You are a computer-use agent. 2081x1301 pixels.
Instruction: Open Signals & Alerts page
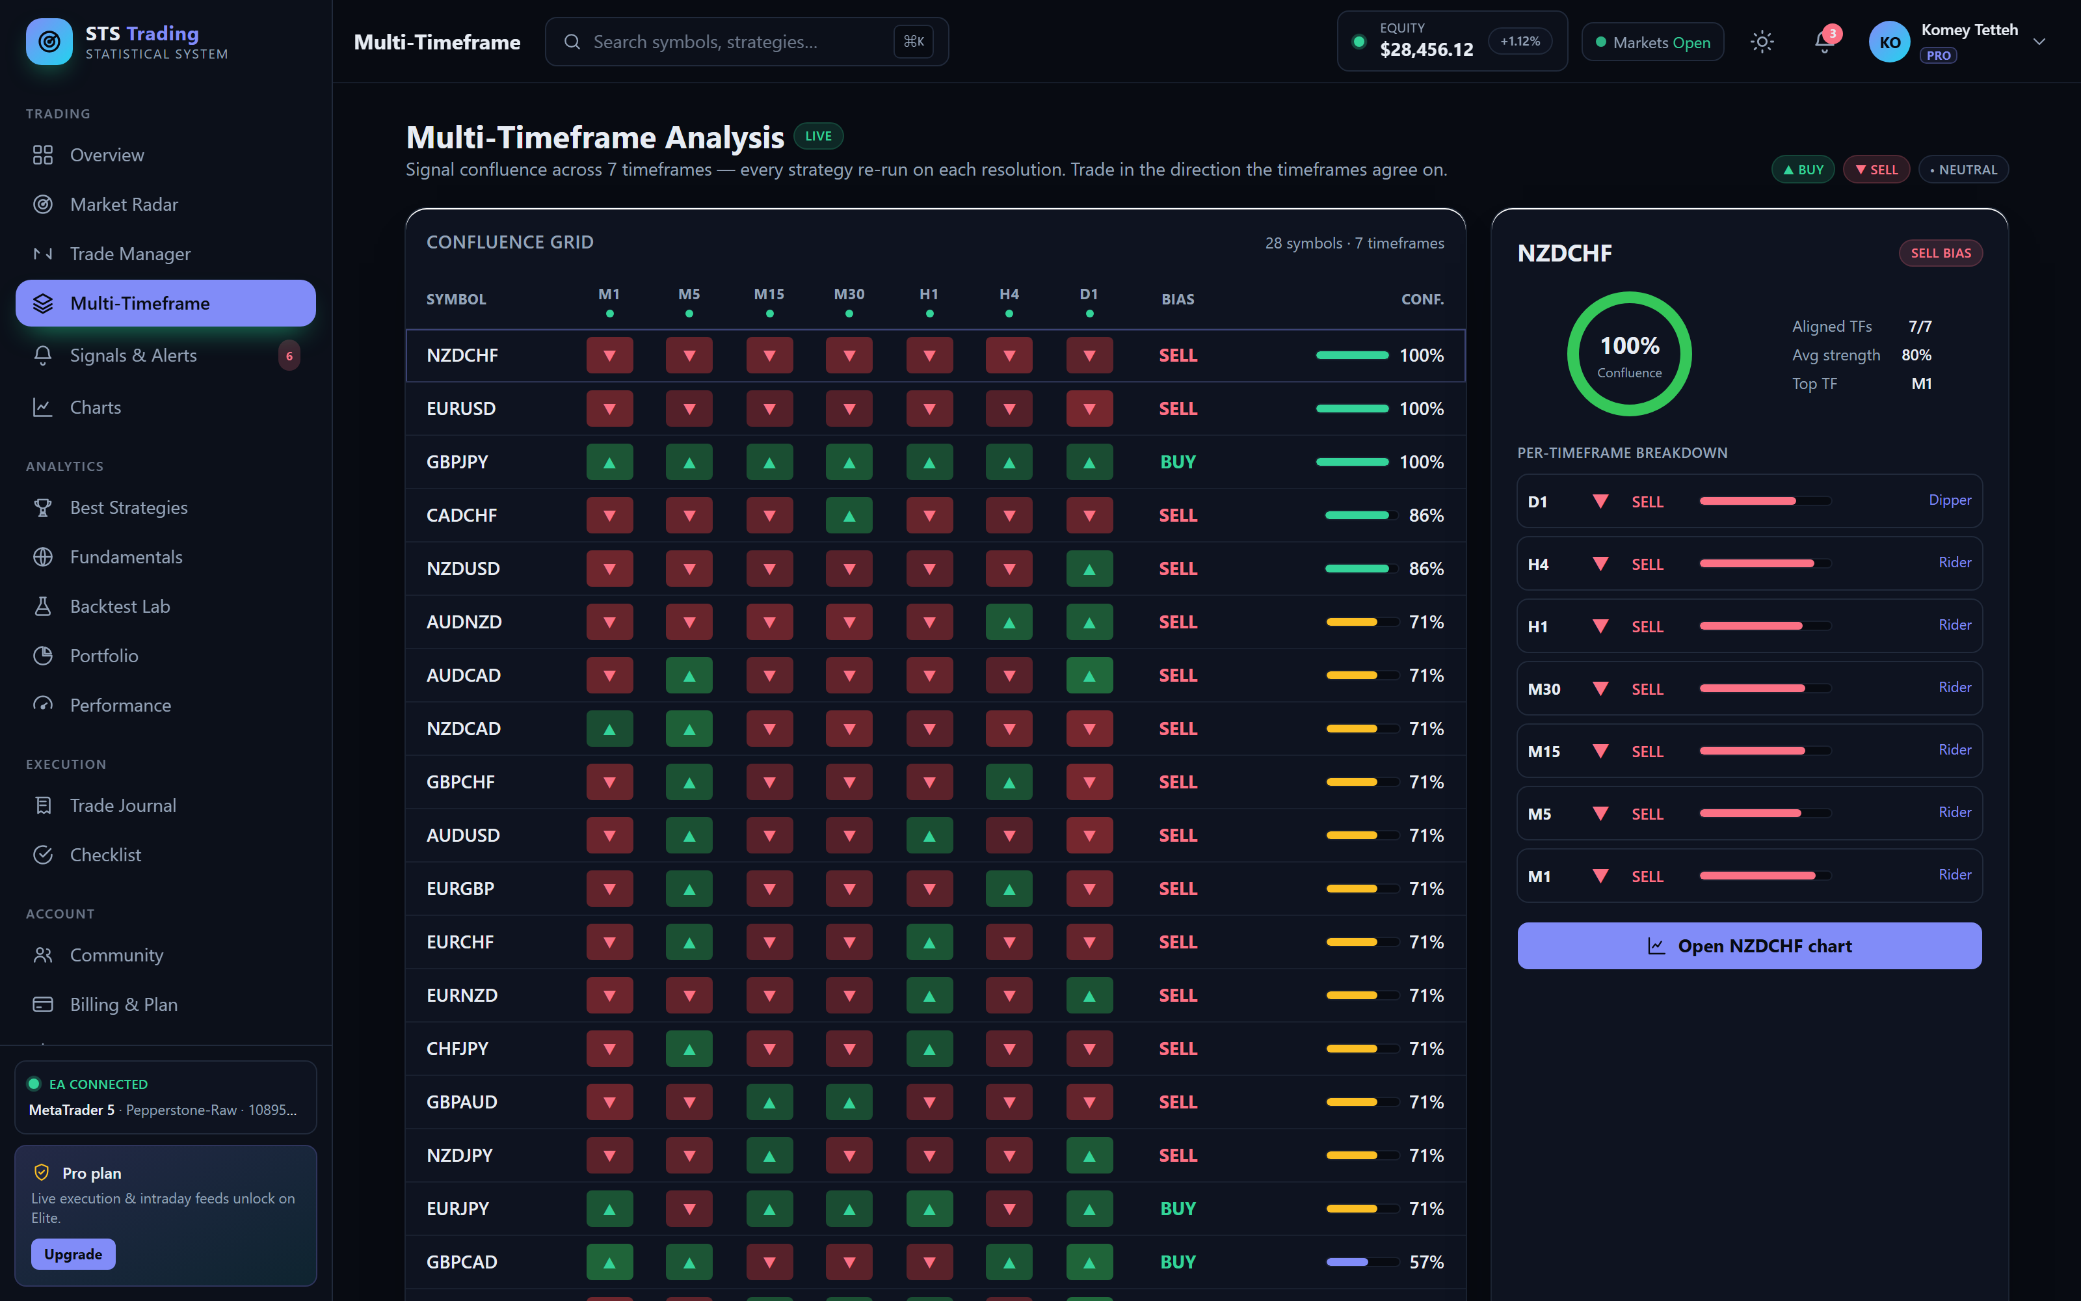click(165, 355)
